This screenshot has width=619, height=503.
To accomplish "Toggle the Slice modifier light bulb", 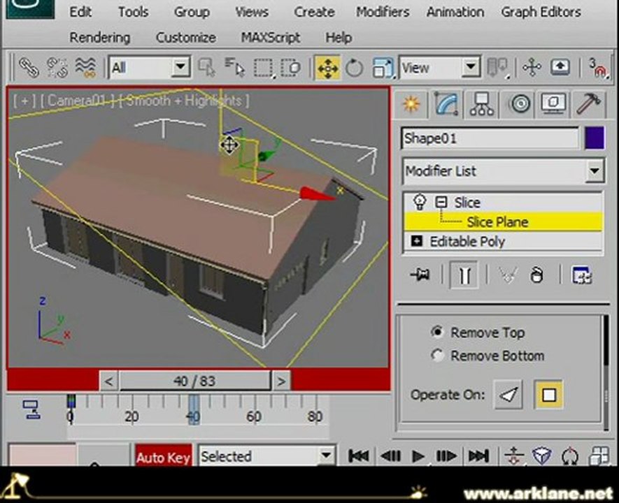I will 419,202.
